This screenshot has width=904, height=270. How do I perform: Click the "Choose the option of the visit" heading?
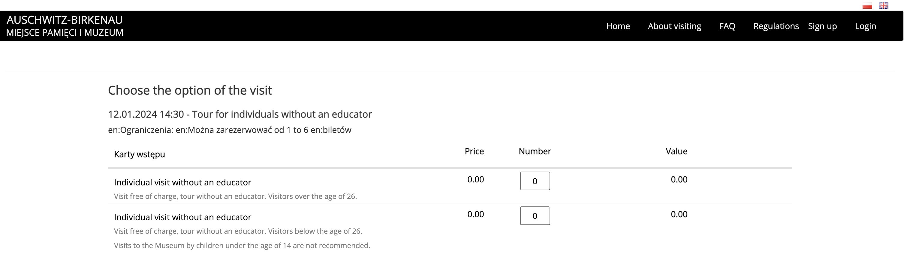point(190,91)
